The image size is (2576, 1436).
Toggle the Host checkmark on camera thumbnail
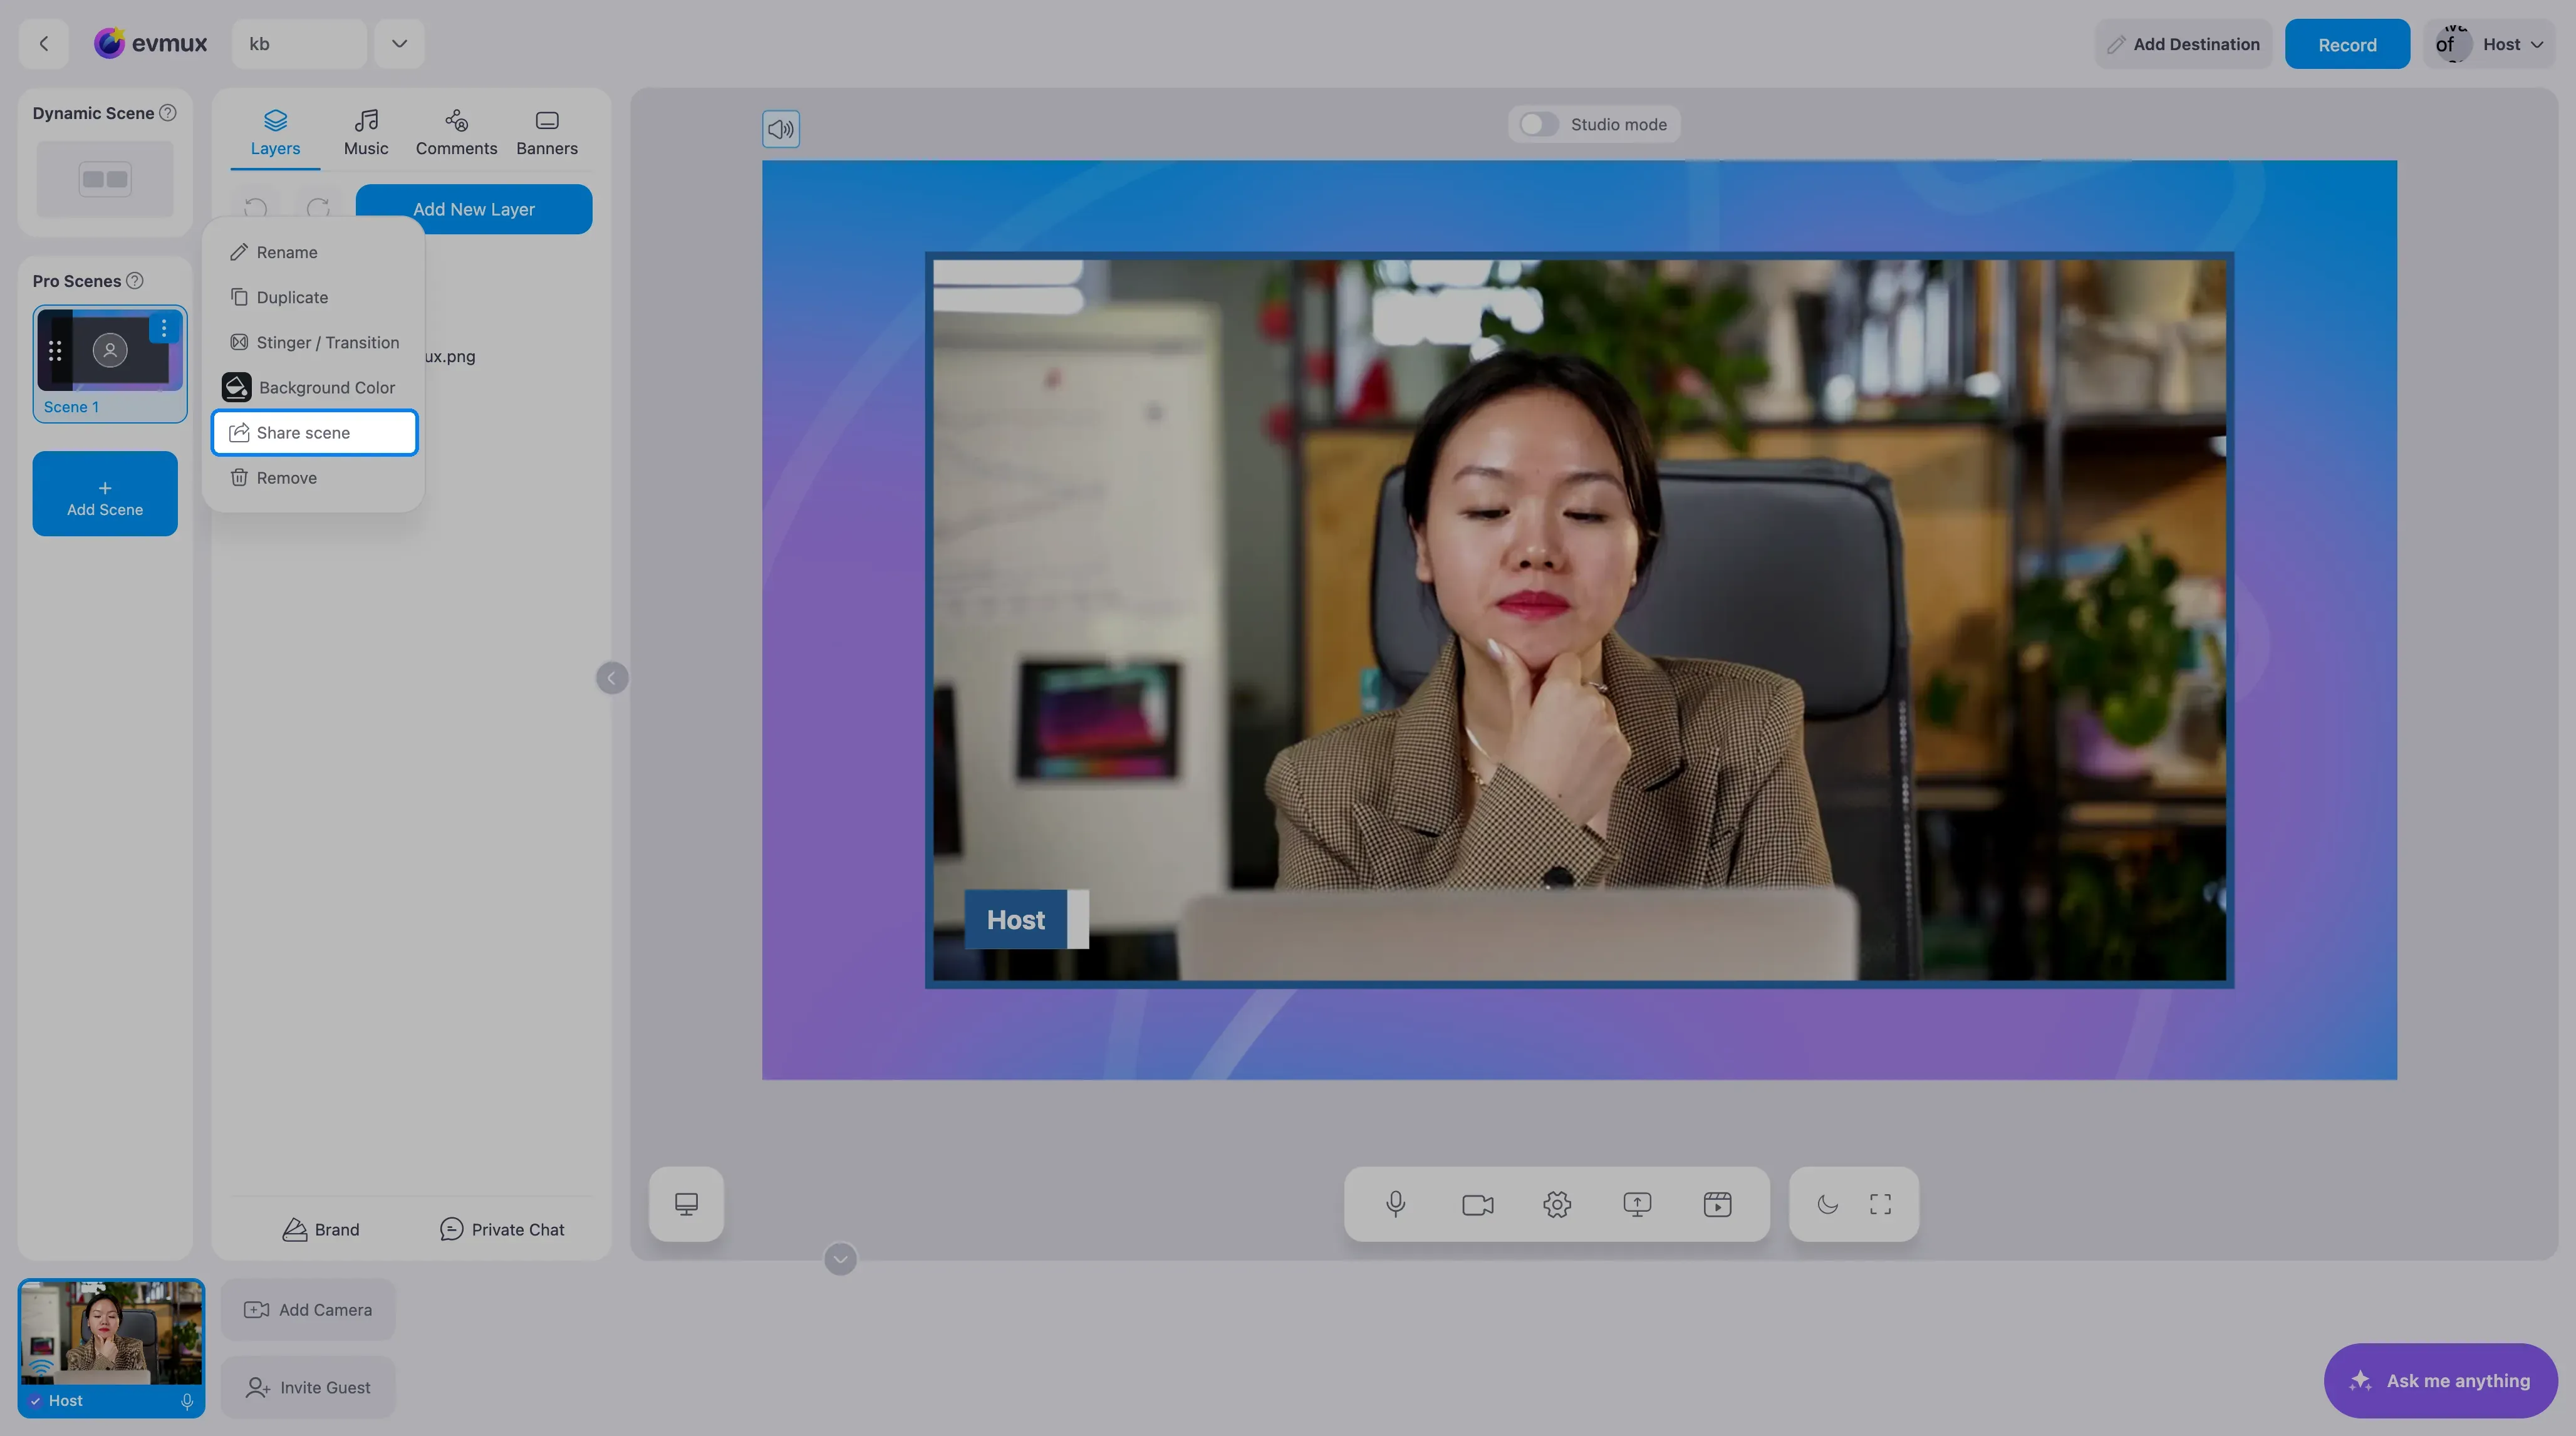click(x=36, y=1401)
